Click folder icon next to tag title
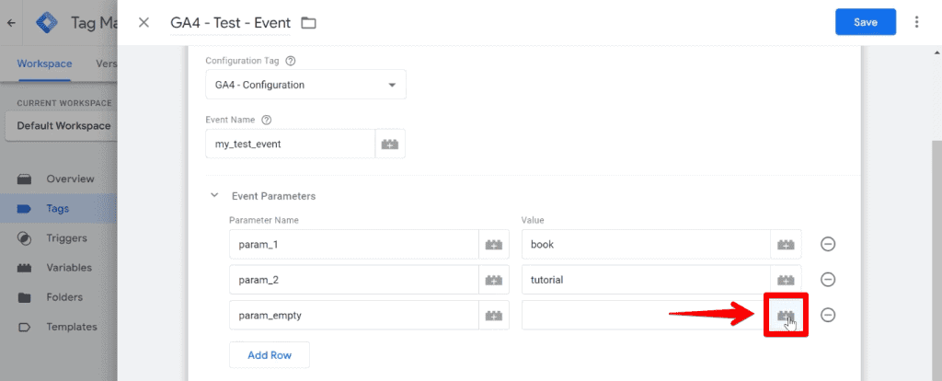This screenshot has width=942, height=381. 308,23
